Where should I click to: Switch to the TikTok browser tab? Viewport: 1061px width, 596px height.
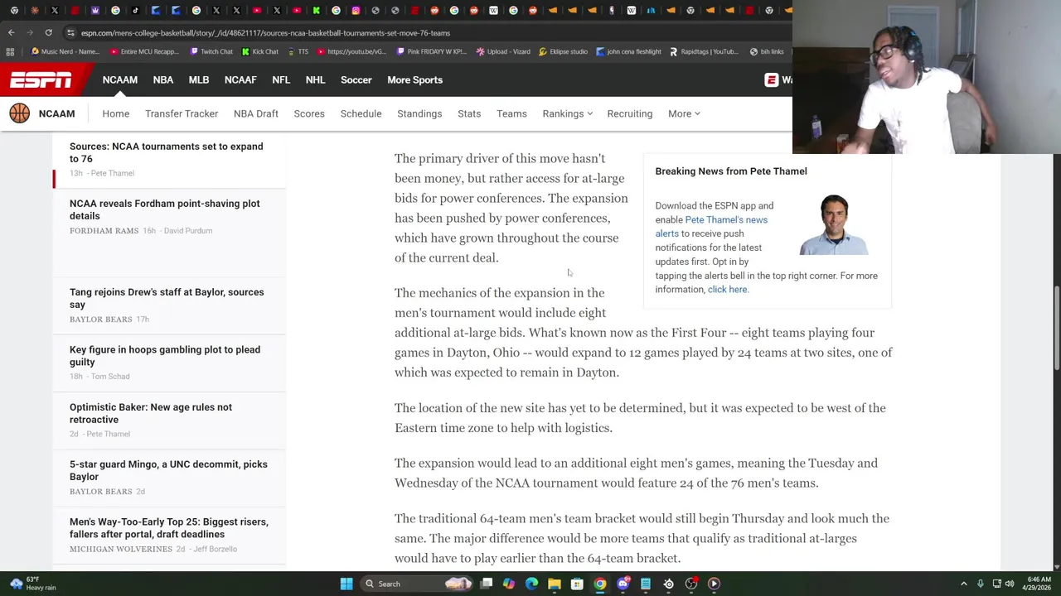coord(136,11)
